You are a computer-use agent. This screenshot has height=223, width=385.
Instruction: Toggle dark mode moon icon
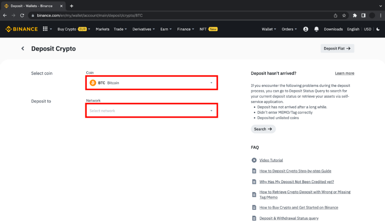[x=378, y=29]
